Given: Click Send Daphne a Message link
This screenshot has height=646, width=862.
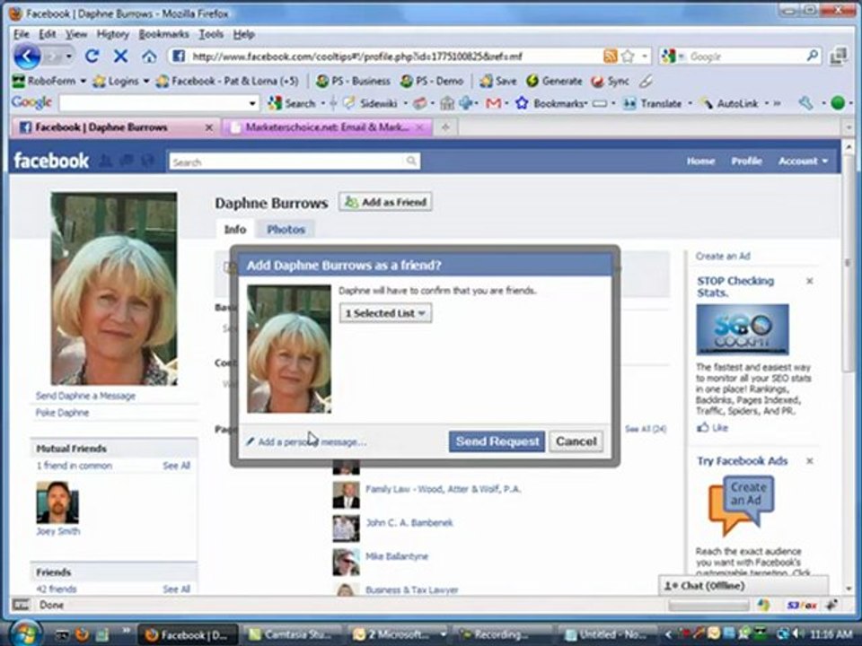Looking at the screenshot, I should tap(85, 396).
